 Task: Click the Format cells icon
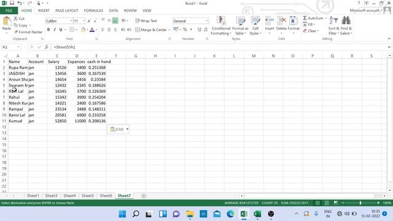pyautogui.click(x=294, y=21)
